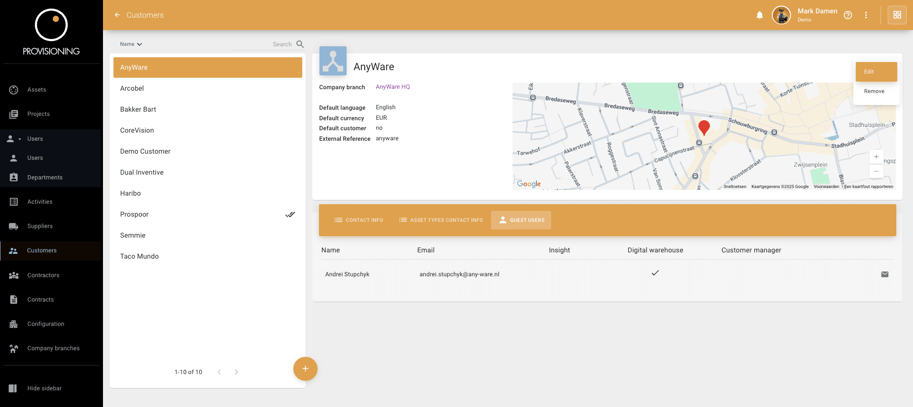Zoom in on the map

click(x=876, y=157)
